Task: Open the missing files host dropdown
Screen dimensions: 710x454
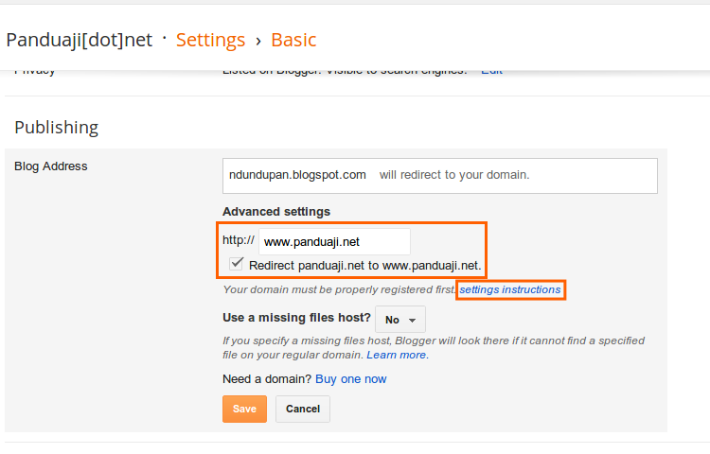Action: click(400, 320)
